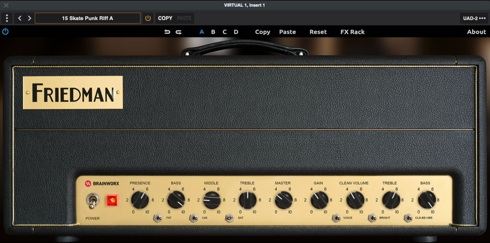This screenshot has height=243, width=490.
Task: Open the UAD-2 options menu
Action: [474, 18]
